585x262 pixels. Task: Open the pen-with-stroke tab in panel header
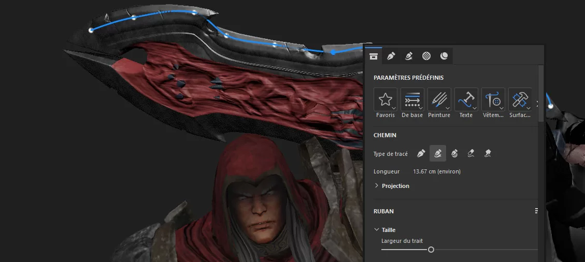409,56
